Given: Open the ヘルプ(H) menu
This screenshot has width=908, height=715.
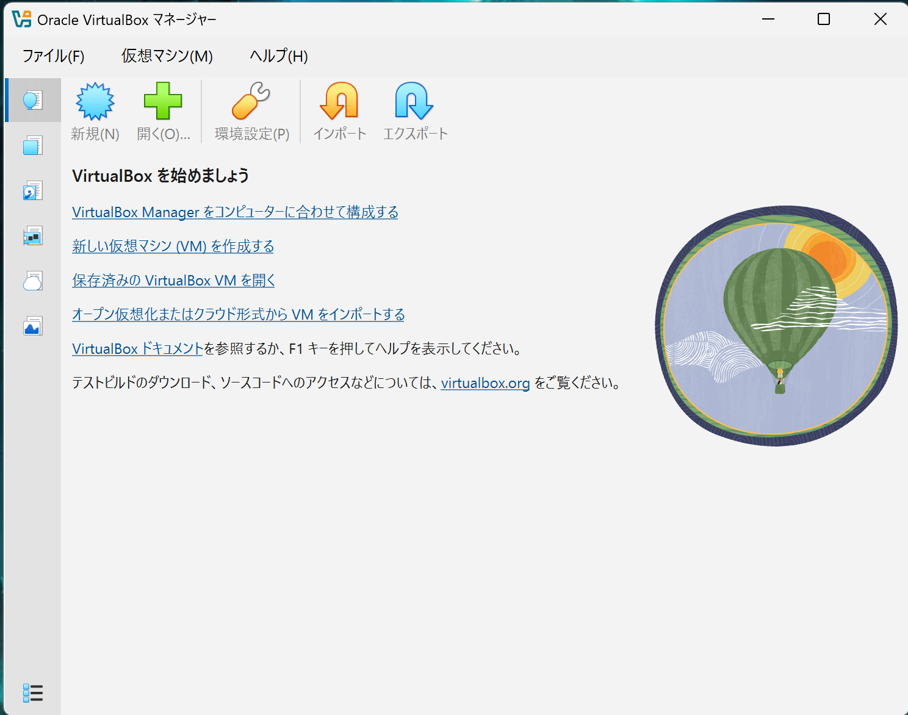Looking at the screenshot, I should click(278, 56).
